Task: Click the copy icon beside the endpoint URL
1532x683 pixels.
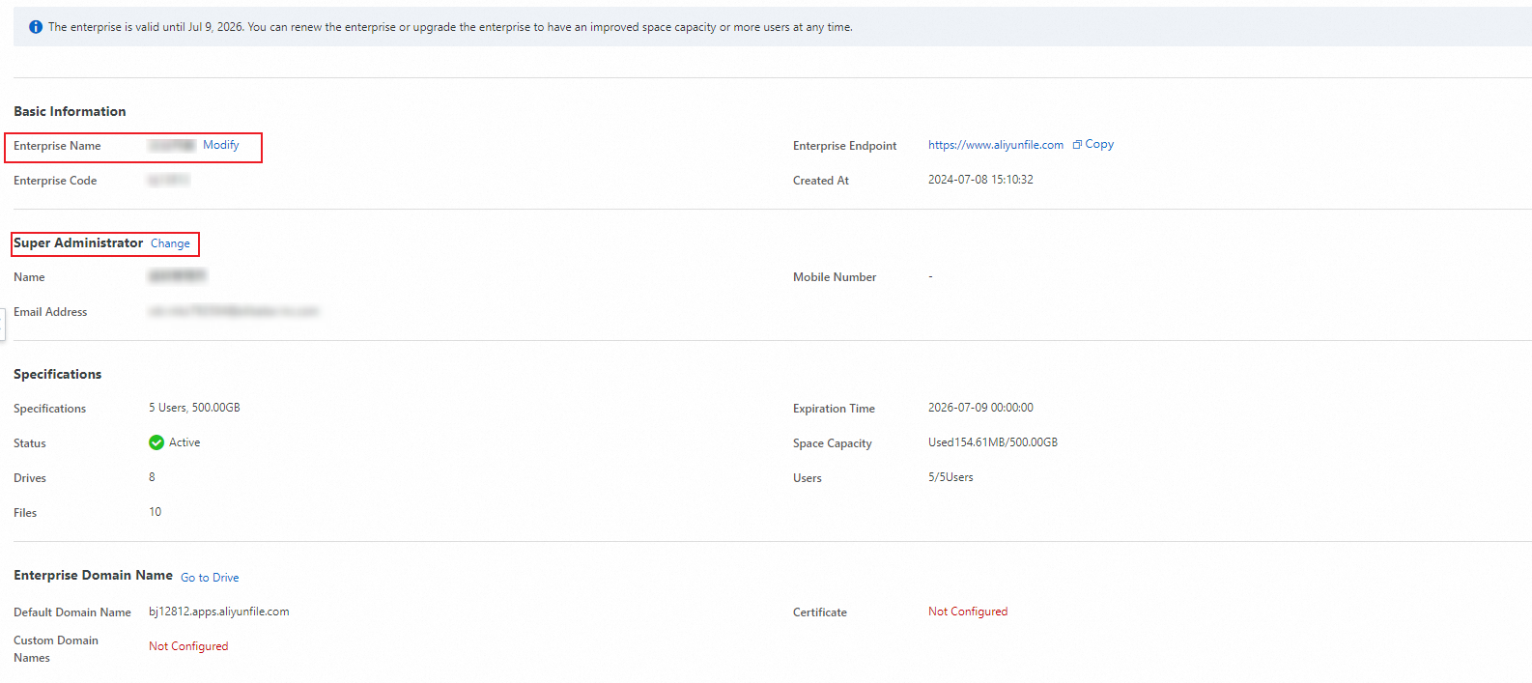Action: [1077, 145]
